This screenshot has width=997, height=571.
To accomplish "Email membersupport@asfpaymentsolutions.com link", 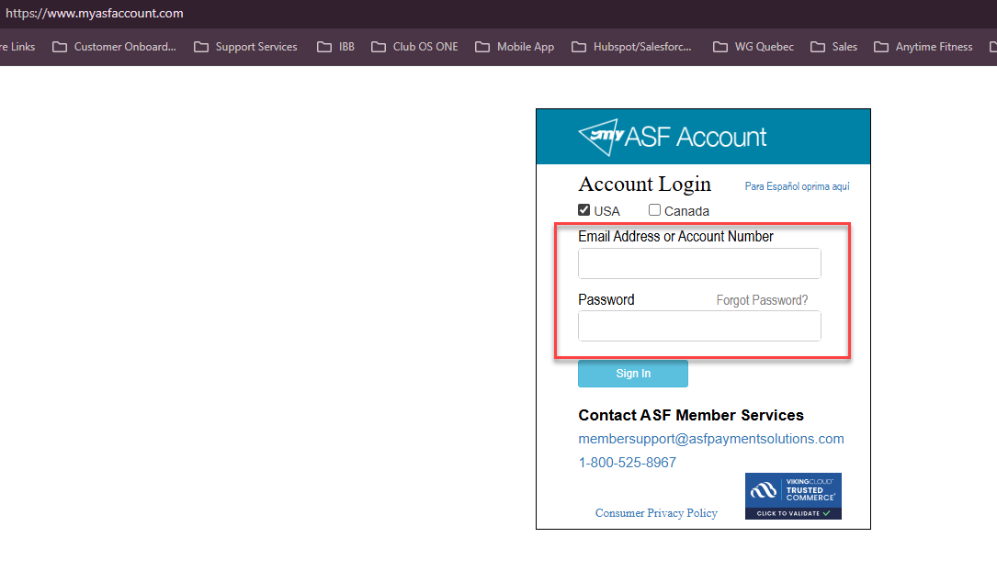I will pyautogui.click(x=711, y=439).
